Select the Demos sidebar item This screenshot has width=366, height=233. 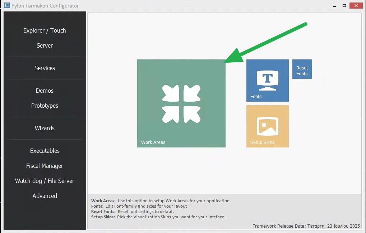click(45, 91)
